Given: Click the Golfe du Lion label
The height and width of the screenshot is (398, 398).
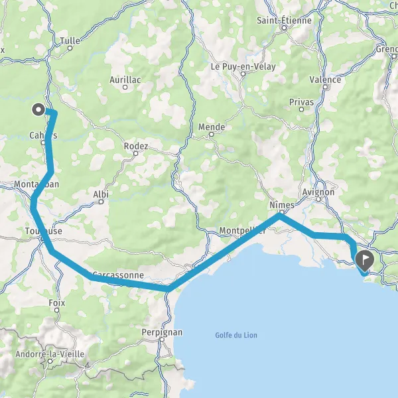Looking at the screenshot, I should (x=236, y=335).
